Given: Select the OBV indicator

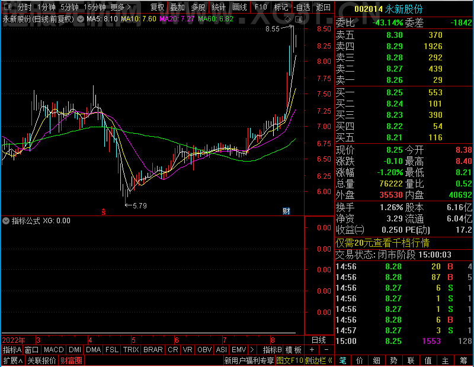Looking at the screenshot, I should 204,350.
